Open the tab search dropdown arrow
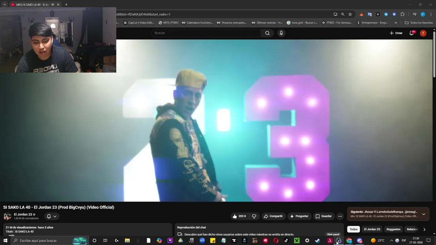This screenshot has height=245, width=436. [4, 4]
